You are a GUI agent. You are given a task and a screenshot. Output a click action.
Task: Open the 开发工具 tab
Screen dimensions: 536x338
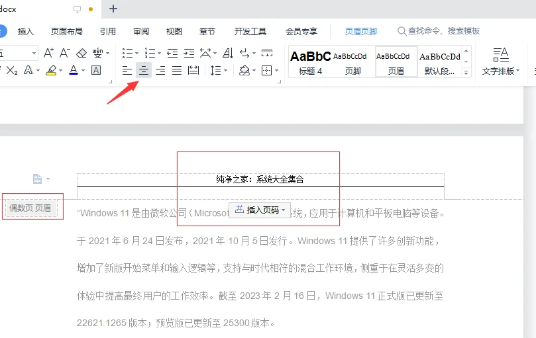pyautogui.click(x=250, y=31)
